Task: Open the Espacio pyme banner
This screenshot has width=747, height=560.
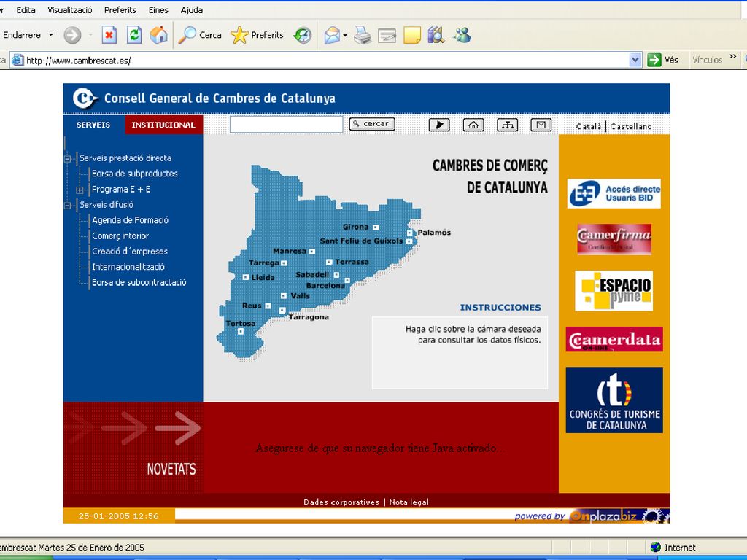Action: (614, 290)
